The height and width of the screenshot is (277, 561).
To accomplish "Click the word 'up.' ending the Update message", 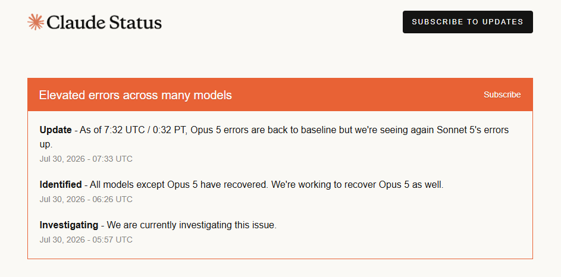I will point(46,145).
